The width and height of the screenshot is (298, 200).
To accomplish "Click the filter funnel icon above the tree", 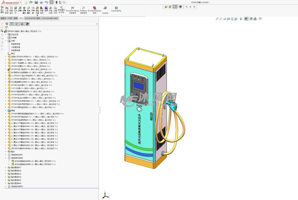I will pyautogui.click(x=6, y=28).
